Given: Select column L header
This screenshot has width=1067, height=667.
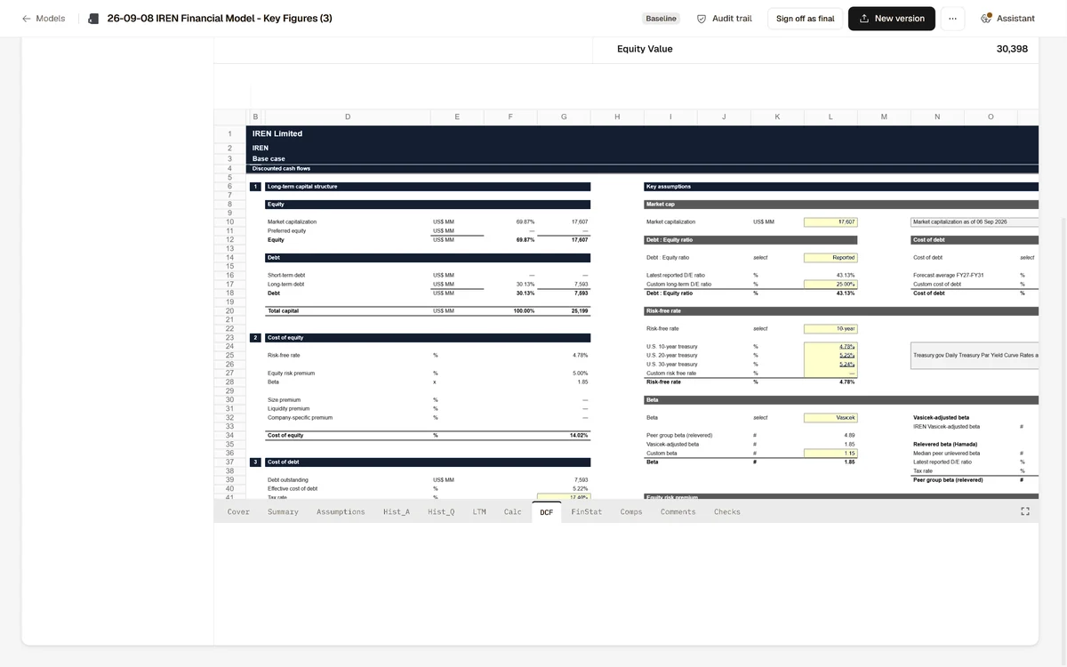Looking at the screenshot, I should point(830,117).
